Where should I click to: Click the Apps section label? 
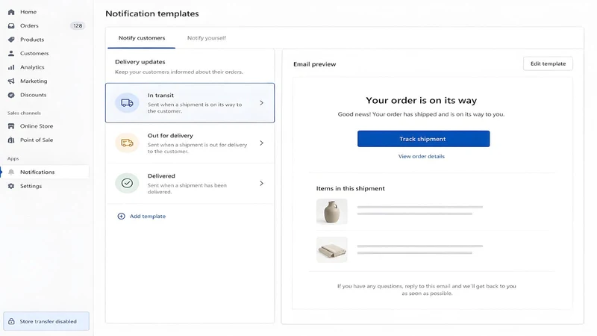pyautogui.click(x=13, y=158)
